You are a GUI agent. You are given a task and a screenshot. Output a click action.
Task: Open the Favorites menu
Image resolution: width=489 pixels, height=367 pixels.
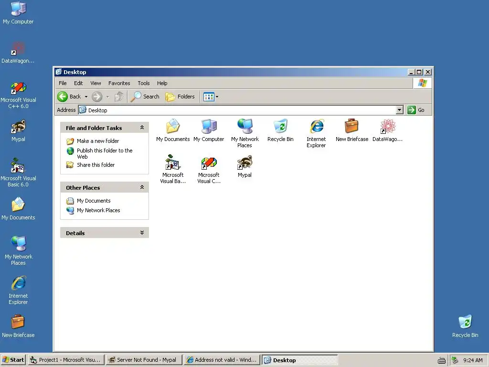(119, 83)
